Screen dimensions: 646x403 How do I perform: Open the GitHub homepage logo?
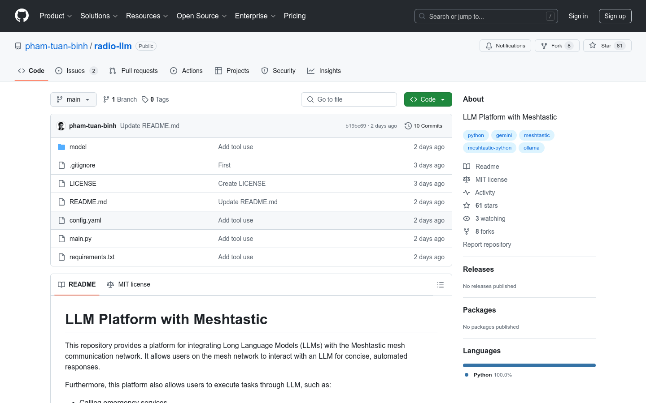tap(22, 16)
